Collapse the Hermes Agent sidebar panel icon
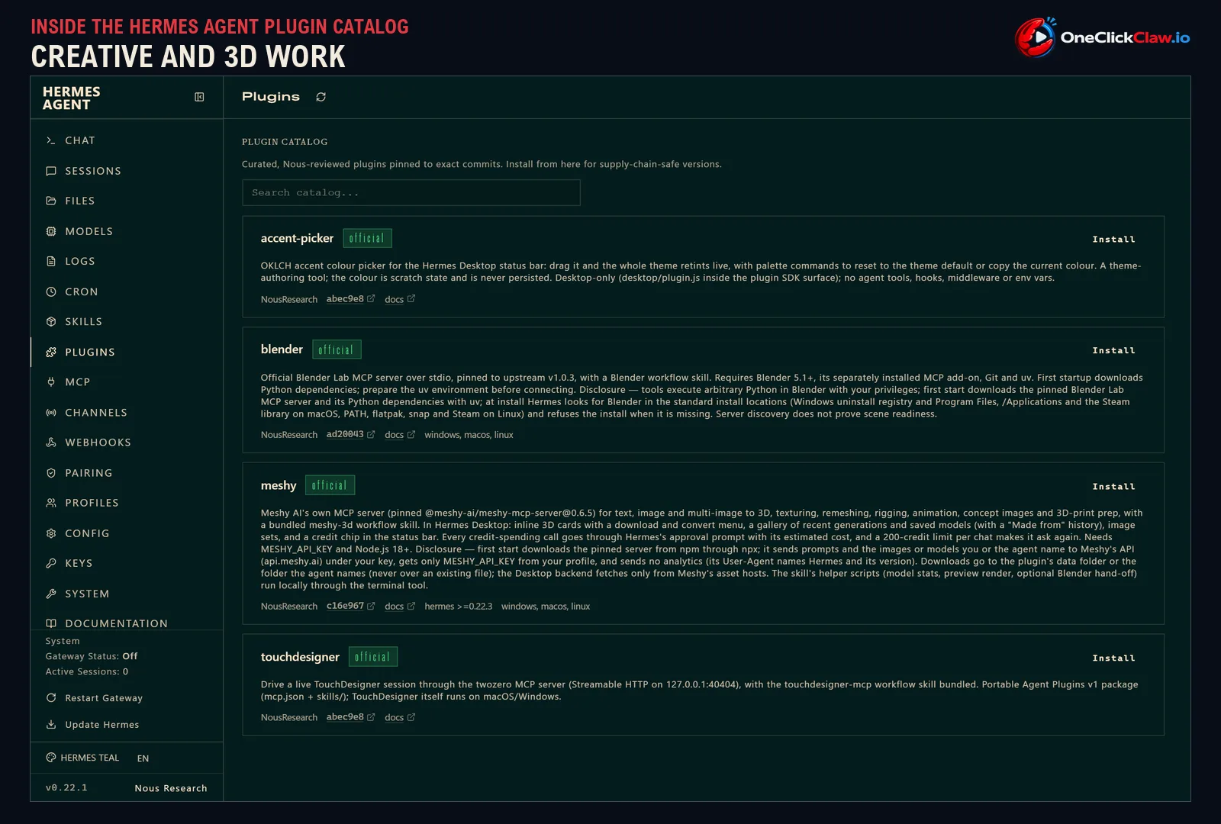This screenshot has width=1221, height=824. 199,97
